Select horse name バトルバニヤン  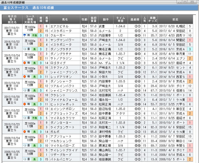(61, 159)
